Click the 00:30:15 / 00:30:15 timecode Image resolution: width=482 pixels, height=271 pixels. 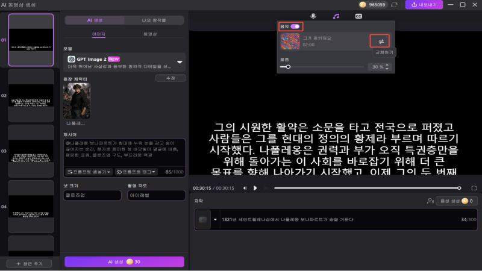click(213, 188)
